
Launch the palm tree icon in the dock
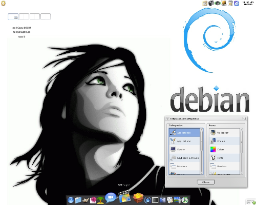click(x=100, y=200)
